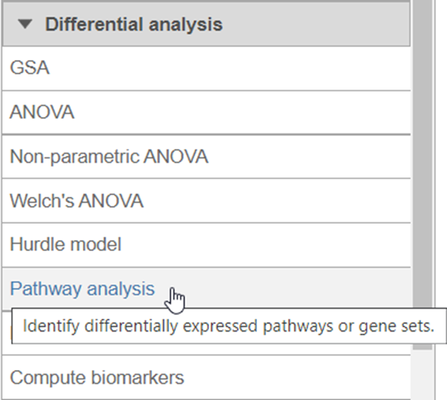The height and width of the screenshot is (400, 447).
Task: Choose the ANOVA task
Action: click(42, 112)
